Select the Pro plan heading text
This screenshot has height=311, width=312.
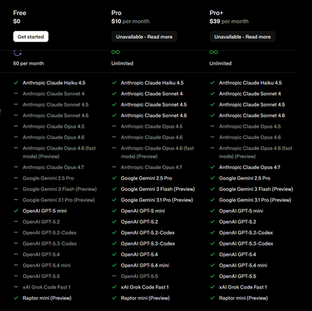[x=116, y=13]
